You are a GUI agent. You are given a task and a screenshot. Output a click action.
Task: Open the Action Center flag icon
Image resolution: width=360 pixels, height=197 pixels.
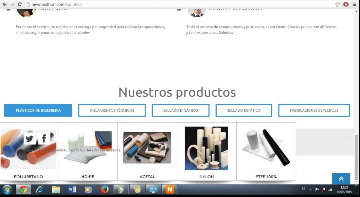coord(317,189)
